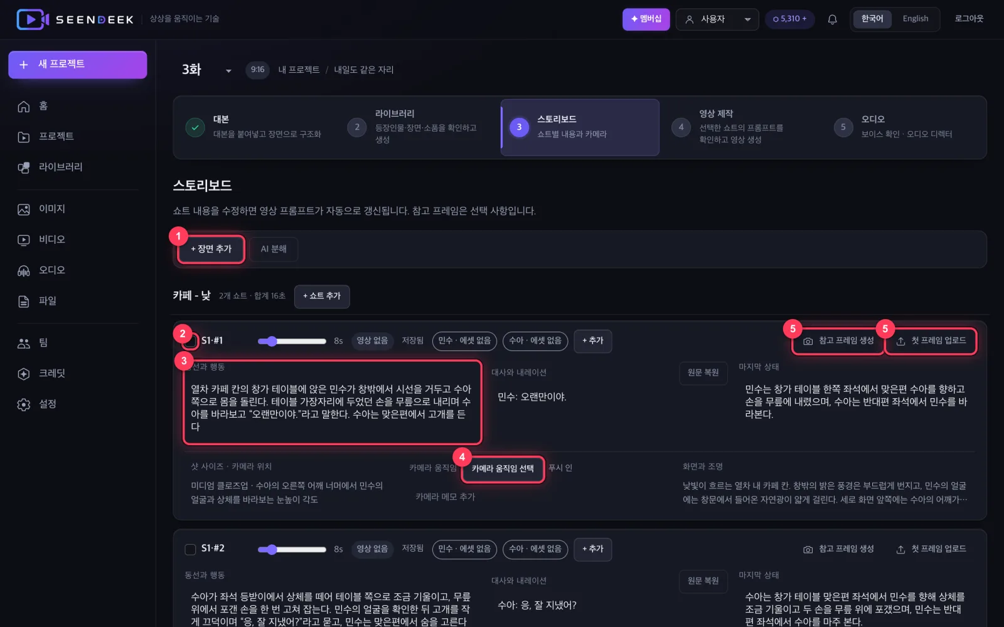
Task: Expand the 3화 episode dropdown arrow
Action: point(228,71)
